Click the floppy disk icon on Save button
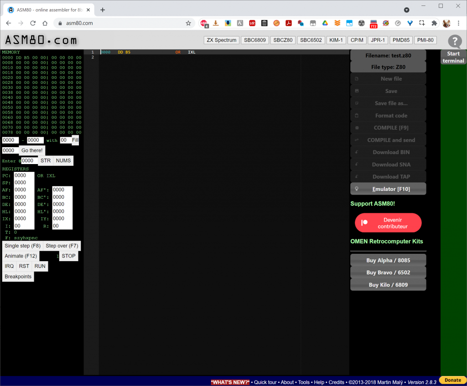Screen dimensions: 467x386 356,91
